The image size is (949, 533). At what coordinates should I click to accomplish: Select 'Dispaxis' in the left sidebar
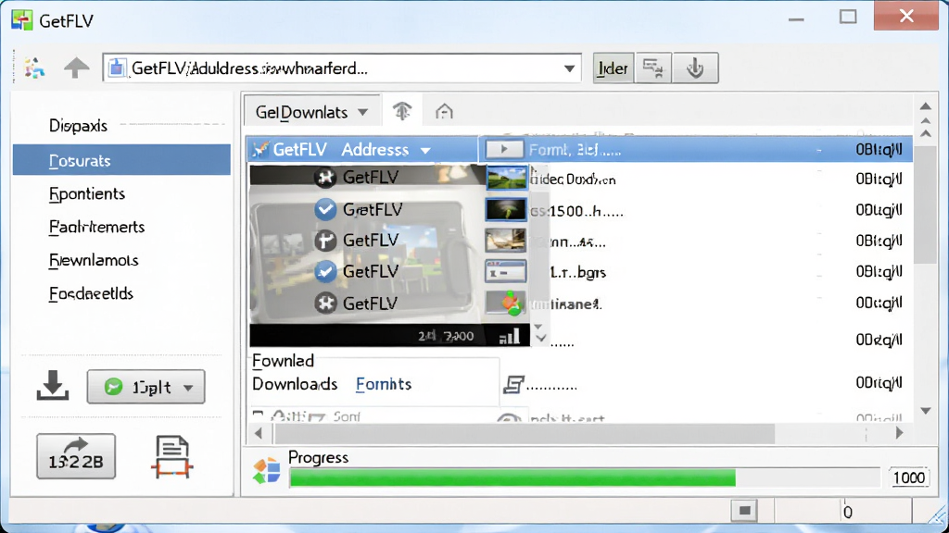pyautogui.click(x=78, y=126)
